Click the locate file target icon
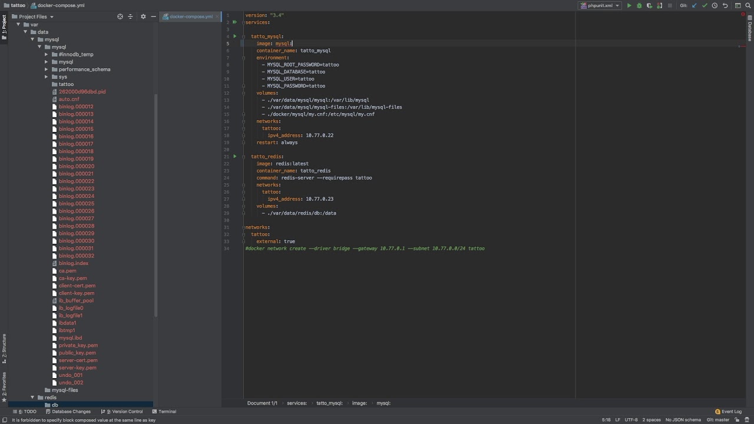 [x=120, y=16]
